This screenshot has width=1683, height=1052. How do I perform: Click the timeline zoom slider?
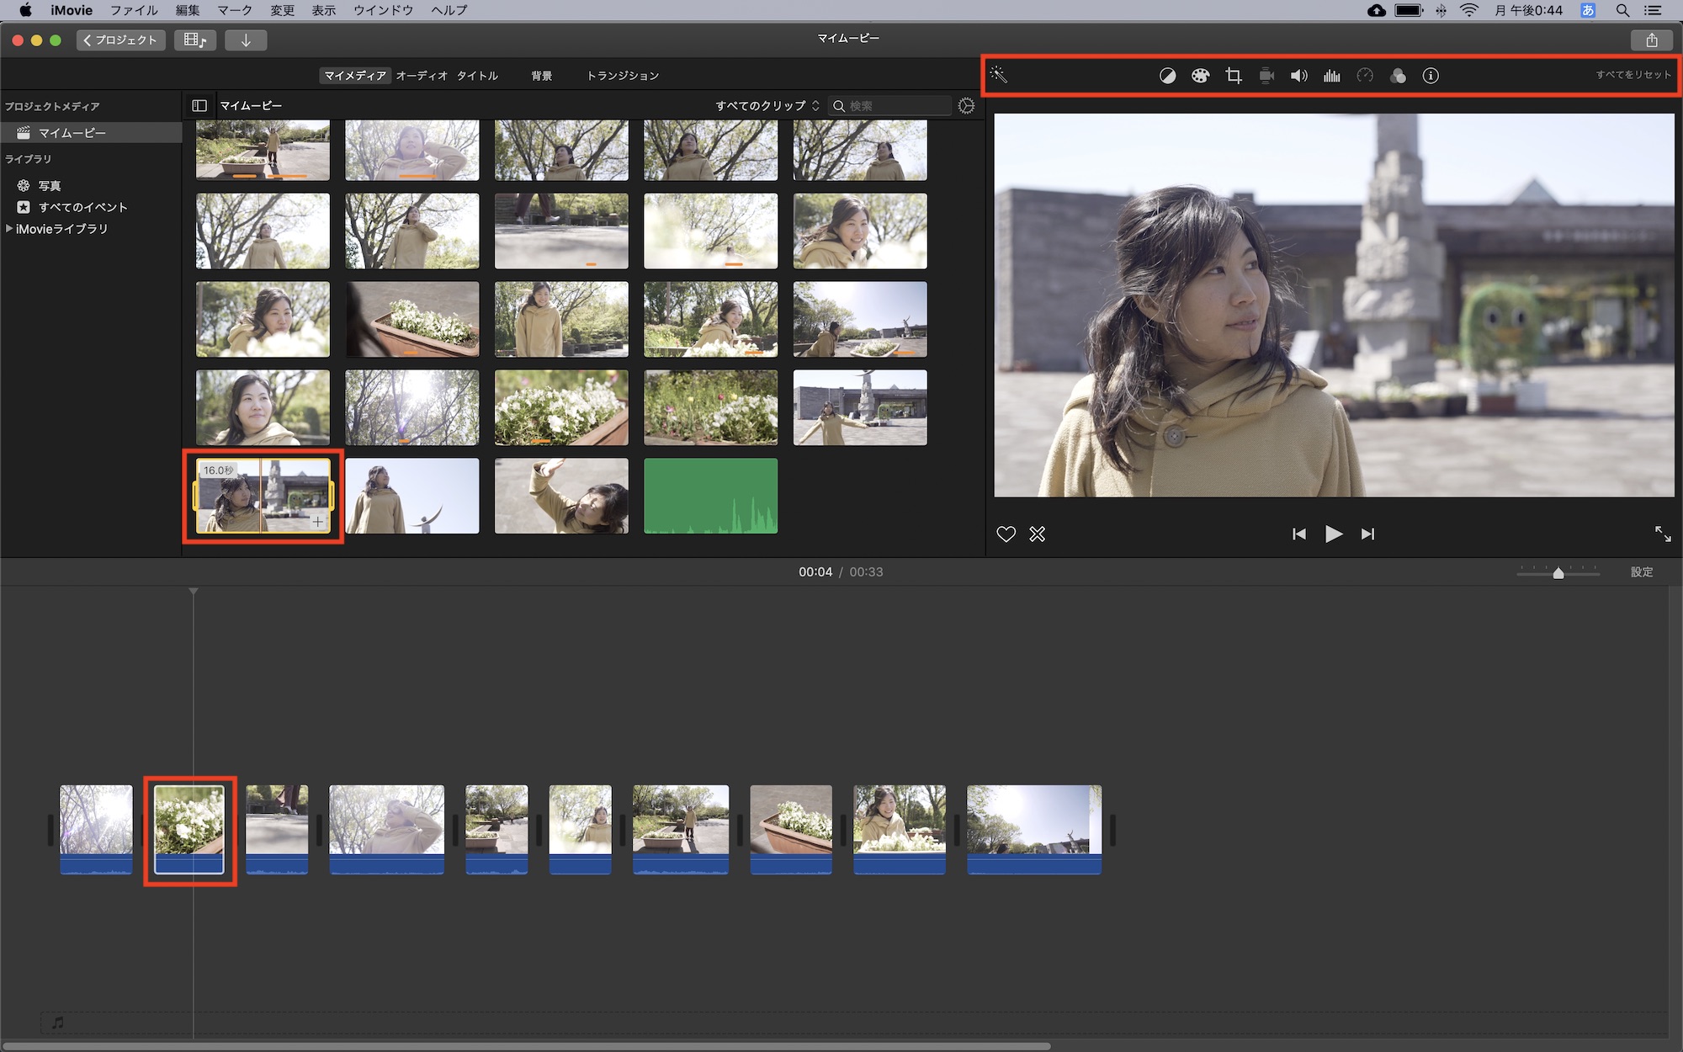point(1558,573)
